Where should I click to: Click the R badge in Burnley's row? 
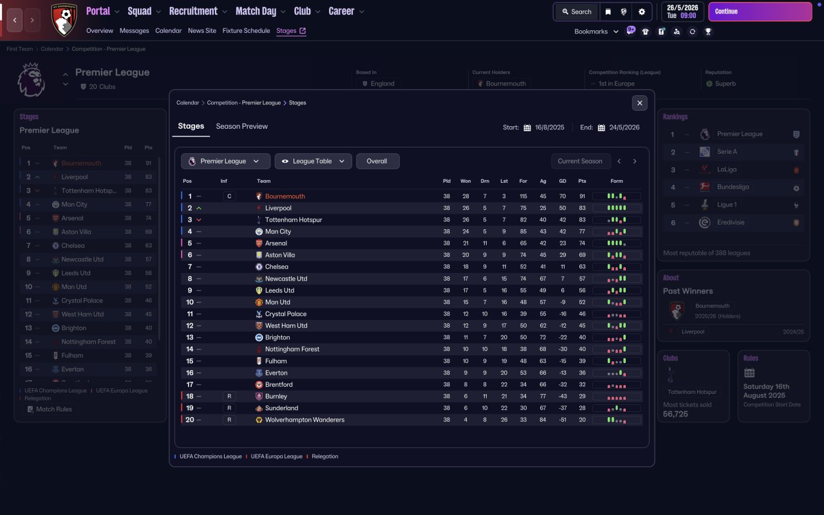[229, 397]
